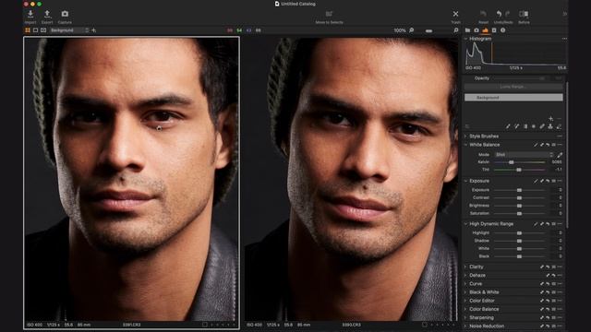Select the Heal brush tool

(x=542, y=126)
